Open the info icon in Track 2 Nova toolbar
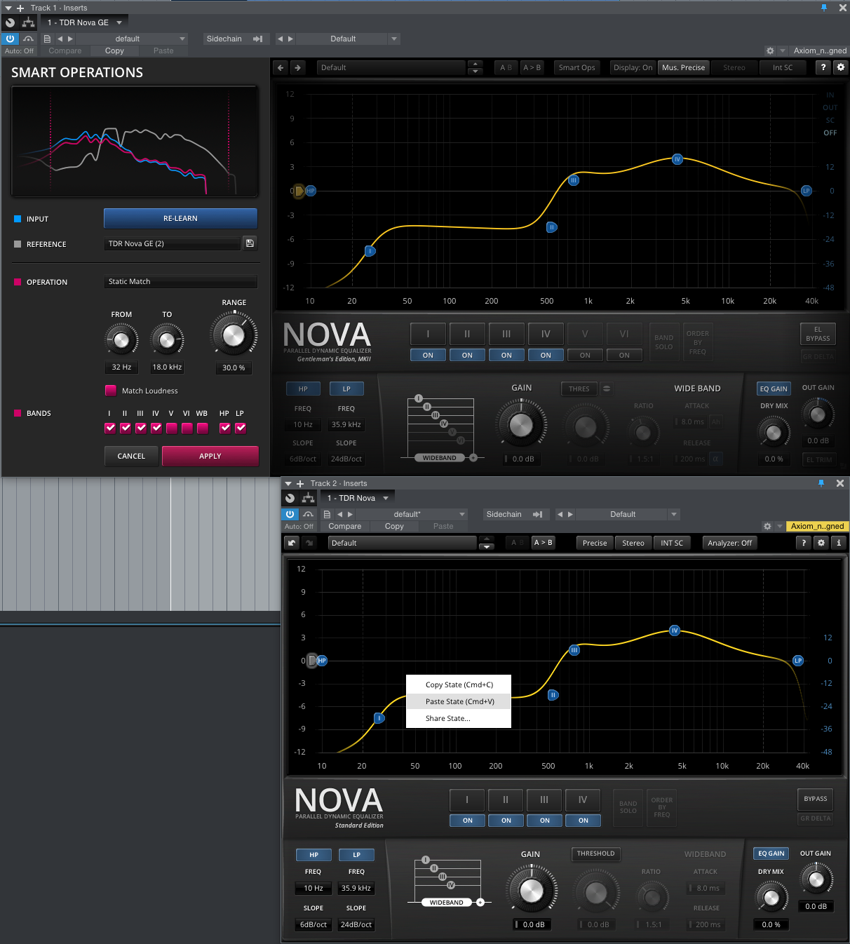850x944 pixels. point(838,543)
